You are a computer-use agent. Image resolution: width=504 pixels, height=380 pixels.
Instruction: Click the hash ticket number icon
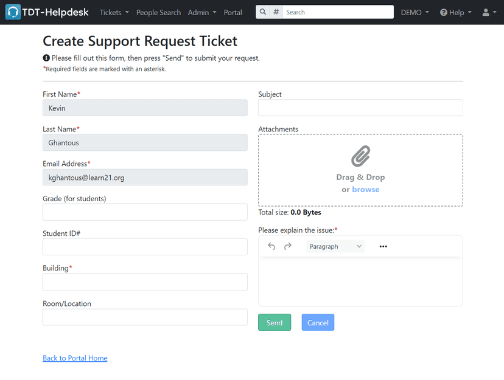click(x=276, y=12)
